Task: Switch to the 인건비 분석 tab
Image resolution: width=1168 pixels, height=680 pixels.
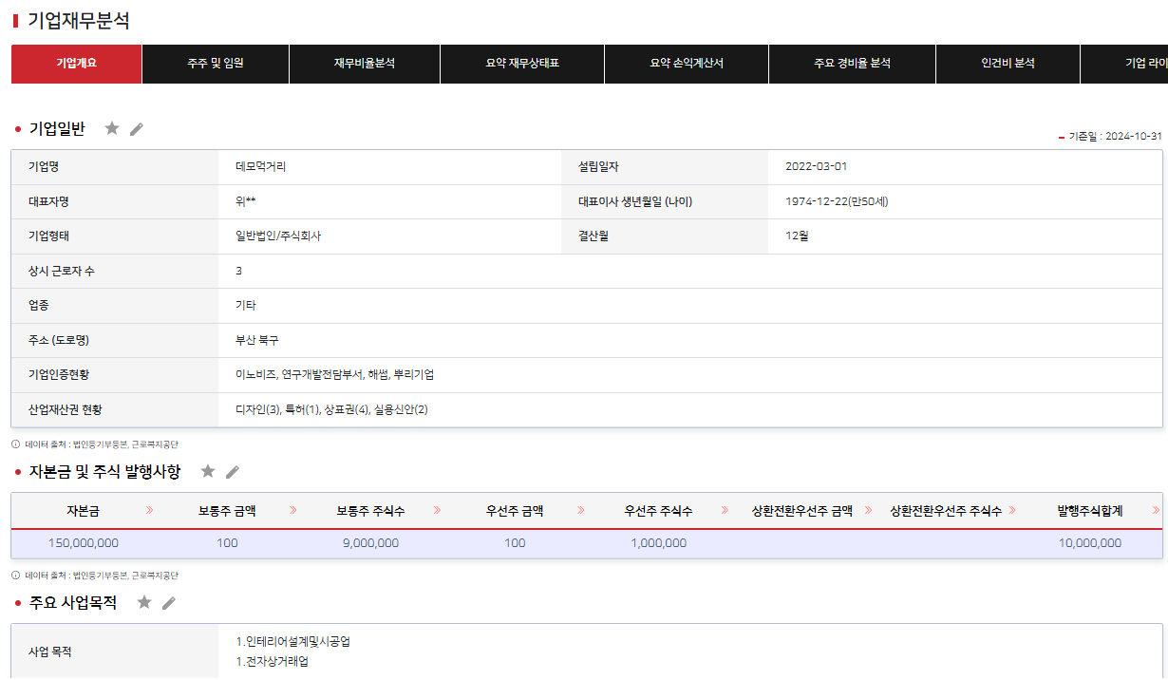Action: point(1008,64)
